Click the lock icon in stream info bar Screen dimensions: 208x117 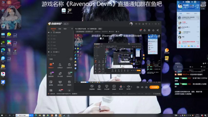point(145,30)
